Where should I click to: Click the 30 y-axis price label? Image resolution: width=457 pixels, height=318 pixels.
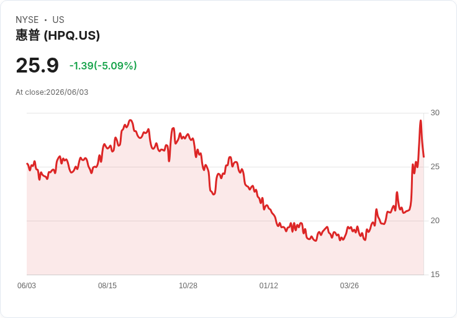pyautogui.click(x=435, y=113)
